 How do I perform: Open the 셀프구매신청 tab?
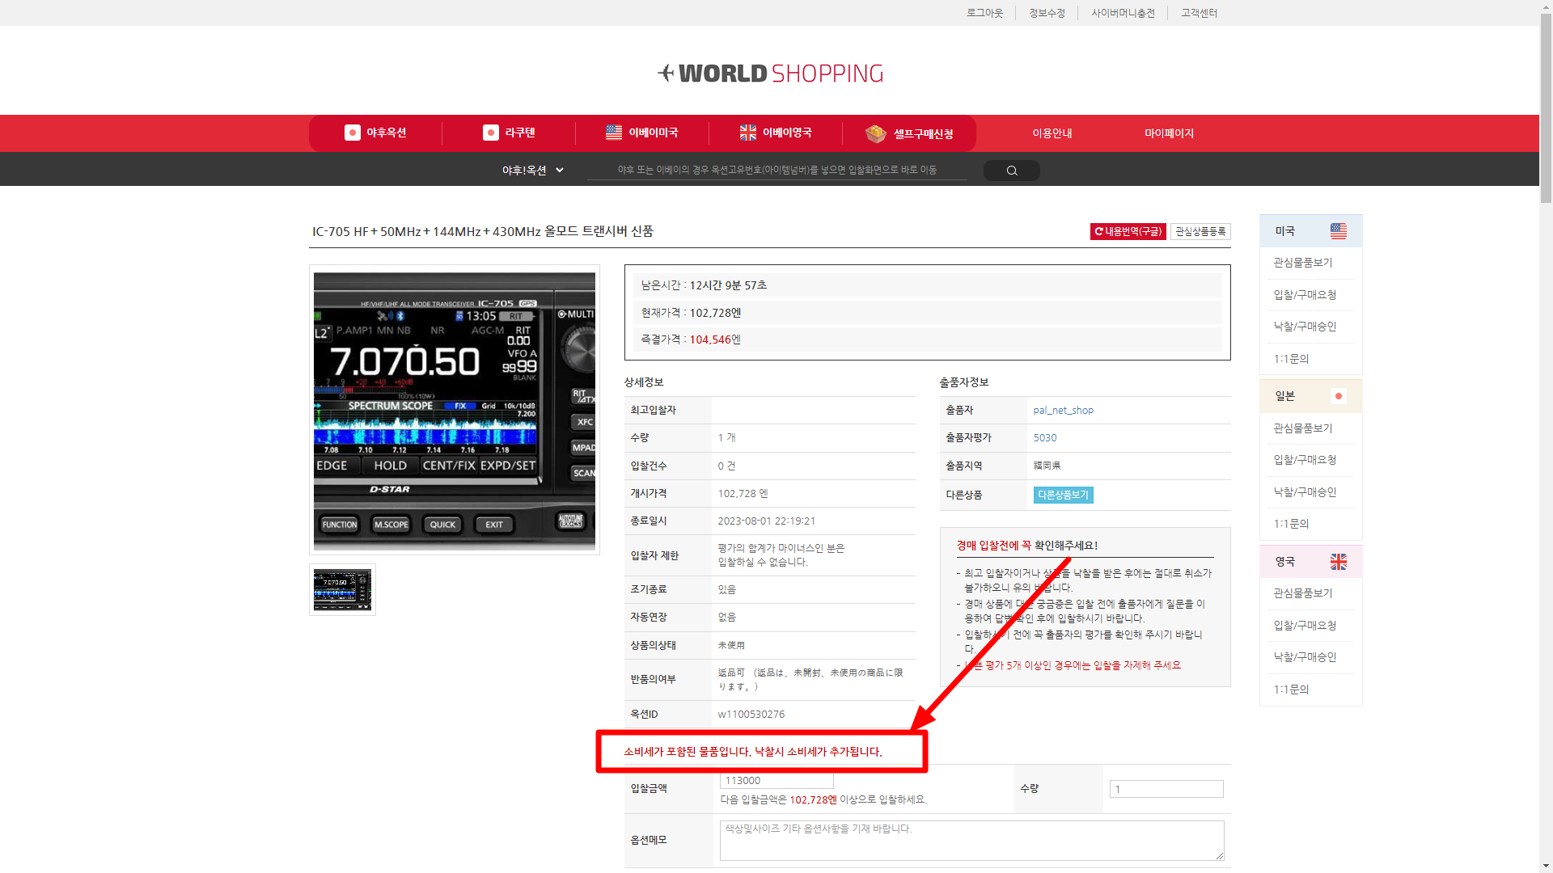[x=909, y=133]
